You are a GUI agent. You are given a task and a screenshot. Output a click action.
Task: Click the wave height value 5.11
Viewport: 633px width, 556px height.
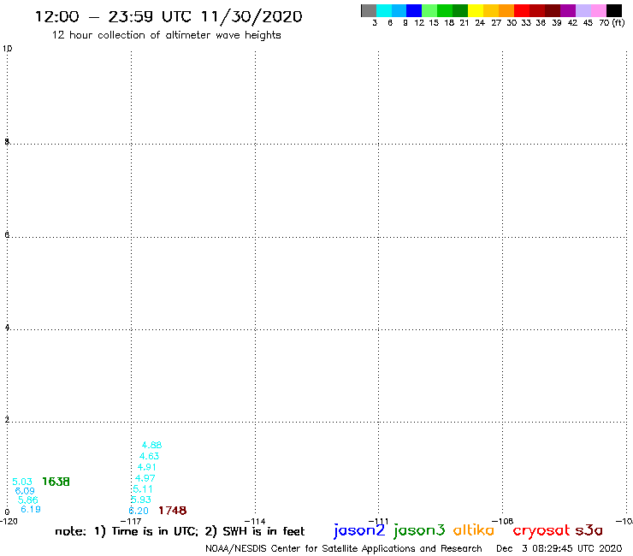tap(143, 489)
